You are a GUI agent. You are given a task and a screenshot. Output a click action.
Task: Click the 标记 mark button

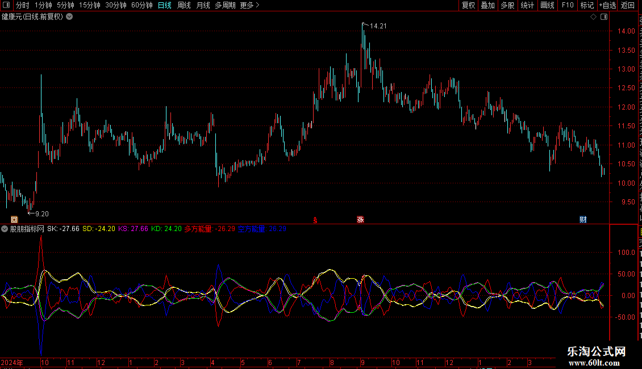pyautogui.click(x=587, y=5)
